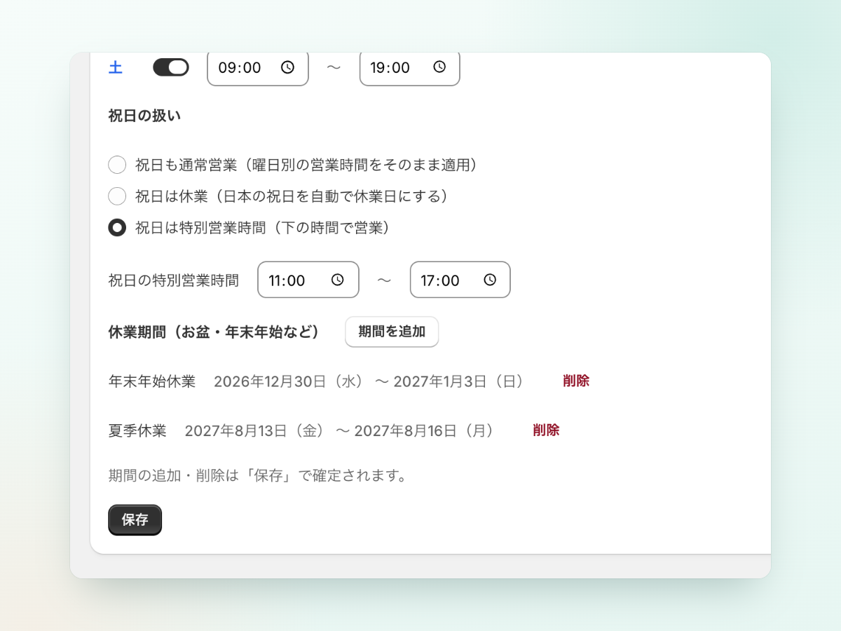Click the 祝日の特別営業時間 label
The height and width of the screenshot is (631, 841).
pos(174,280)
